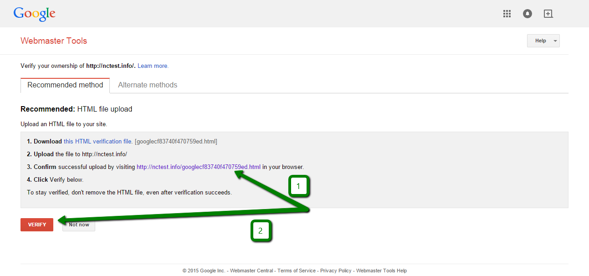Open the Google apps grid
589x276 pixels.
point(507,14)
